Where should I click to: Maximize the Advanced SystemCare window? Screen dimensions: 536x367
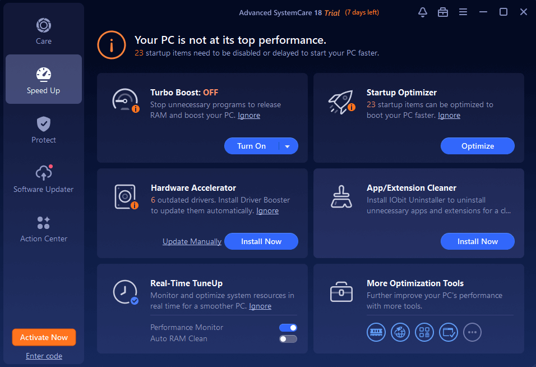coord(503,12)
